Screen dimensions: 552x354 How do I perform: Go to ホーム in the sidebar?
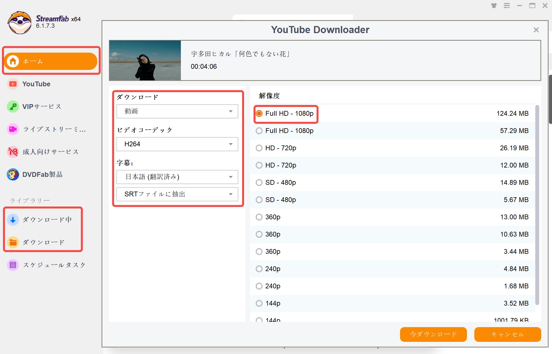[51, 61]
